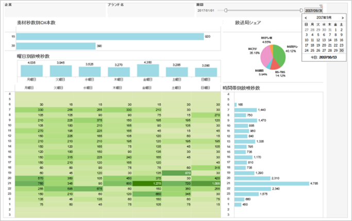The height and width of the screenshot is (221, 352).
Task: Click the left handle of period slider
Action: [x=226, y=10]
